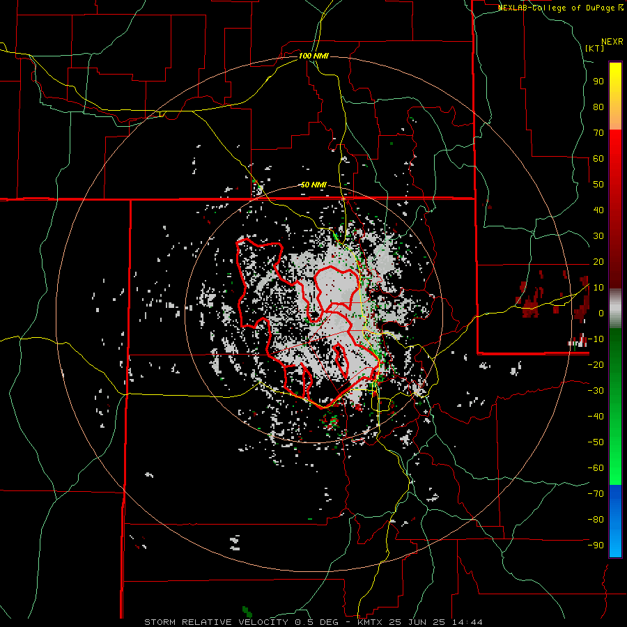627x627 pixels.
Task: Click the 60 knot value on the scale
Action: 598,158
